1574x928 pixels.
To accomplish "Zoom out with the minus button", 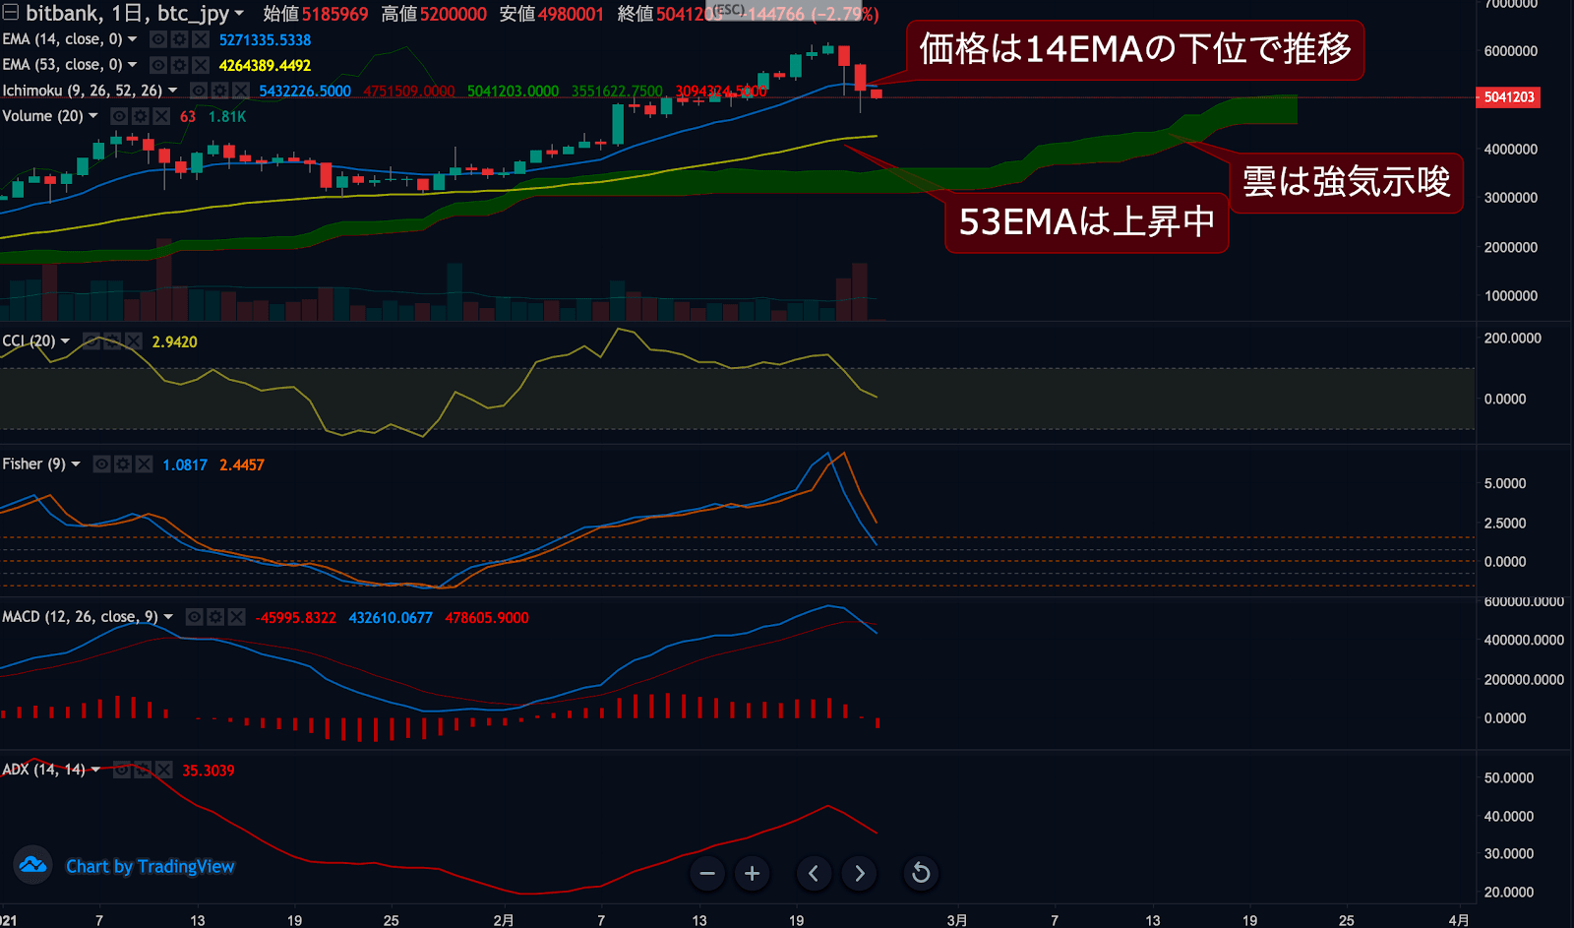I will [706, 873].
